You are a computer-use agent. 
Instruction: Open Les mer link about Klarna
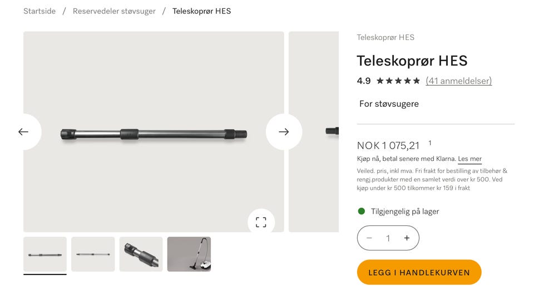point(469,159)
